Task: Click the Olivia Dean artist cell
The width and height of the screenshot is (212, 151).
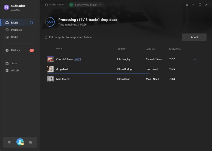Action: click(x=123, y=79)
